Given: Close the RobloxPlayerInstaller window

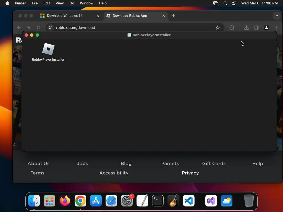Looking at the screenshot, I should tap(26, 35).
